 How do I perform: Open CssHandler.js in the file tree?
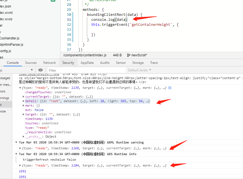[x=10, y=38]
